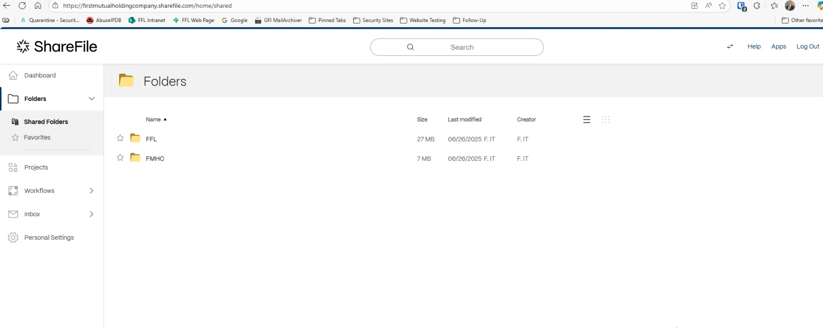Screen dimensions: 823x328
Task: Sort by Size column
Action: pyautogui.click(x=422, y=119)
